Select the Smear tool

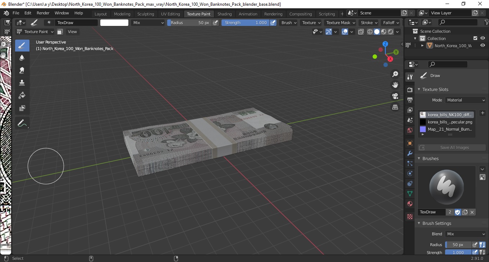(22, 70)
